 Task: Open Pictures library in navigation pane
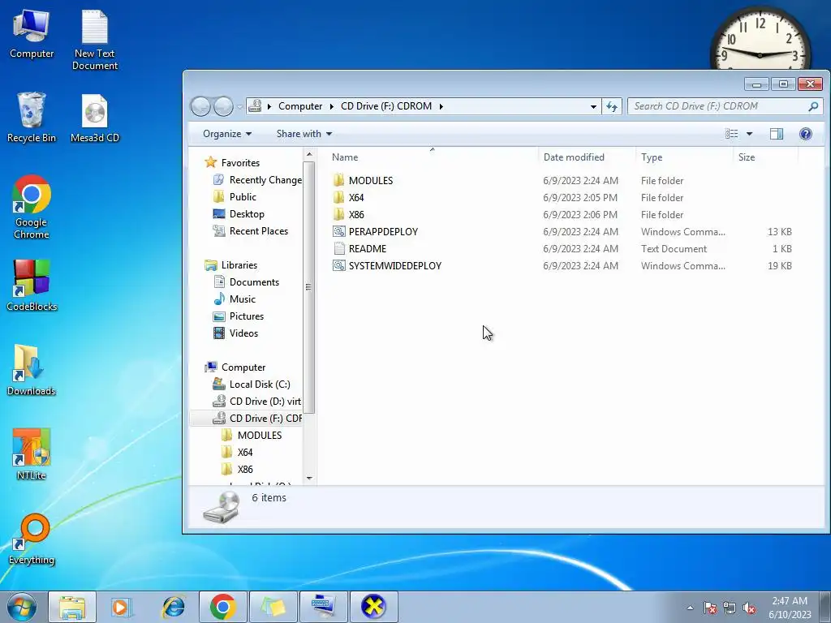coord(247,316)
